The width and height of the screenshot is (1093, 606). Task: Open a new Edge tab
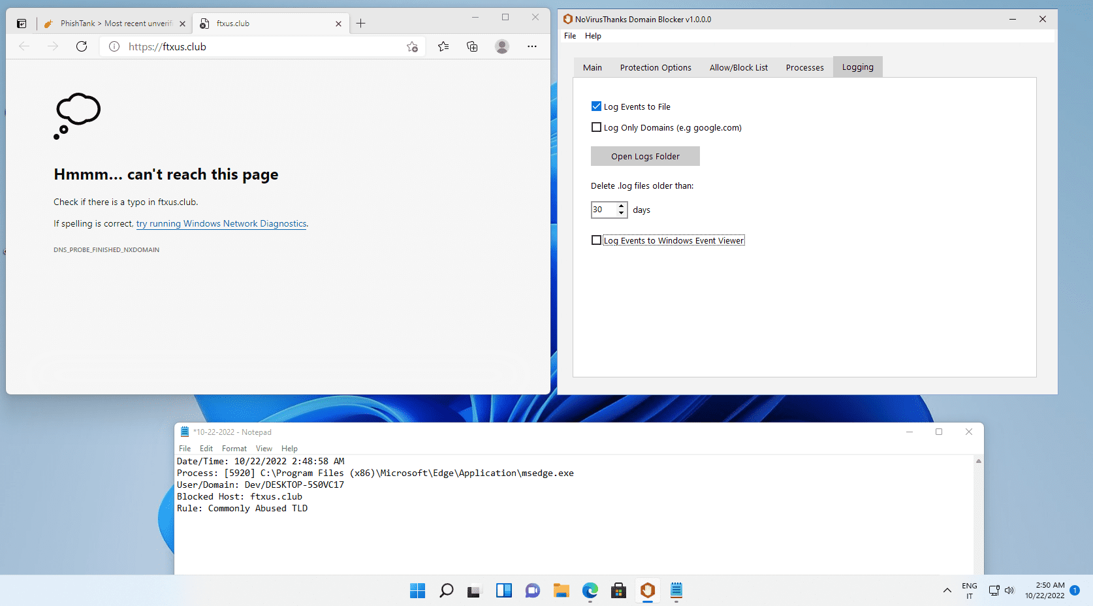pyautogui.click(x=360, y=24)
